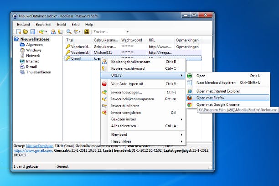This screenshot has width=279, height=186.
Task: Click the New database toolbar icon
Action: coord(19,32)
